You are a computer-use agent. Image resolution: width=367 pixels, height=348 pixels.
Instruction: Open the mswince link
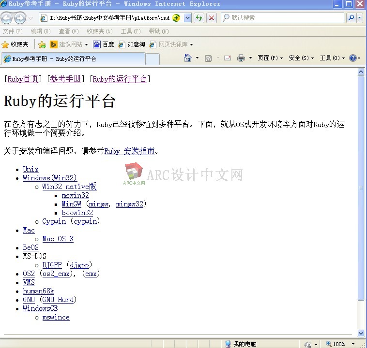(56, 318)
